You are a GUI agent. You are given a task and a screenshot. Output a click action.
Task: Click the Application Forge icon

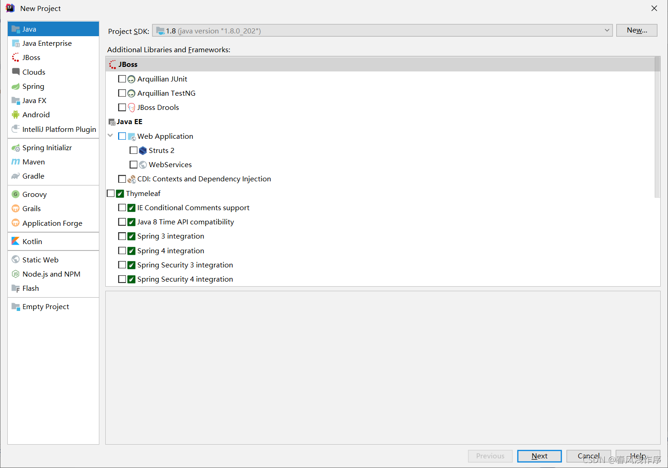[16, 223]
